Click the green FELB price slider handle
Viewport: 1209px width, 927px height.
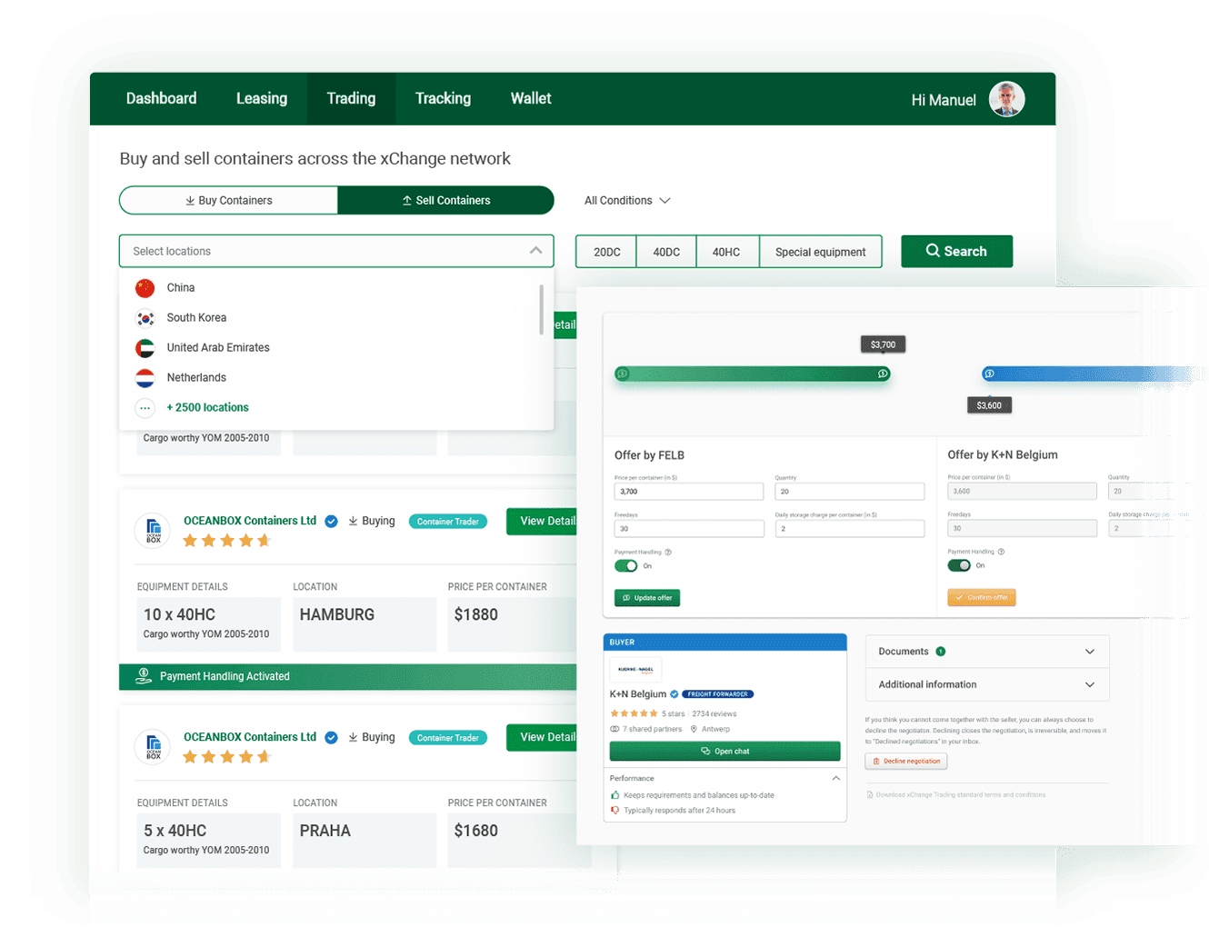tap(883, 374)
